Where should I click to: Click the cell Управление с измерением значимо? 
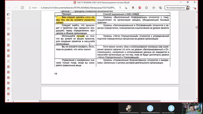(x=75, y=63)
